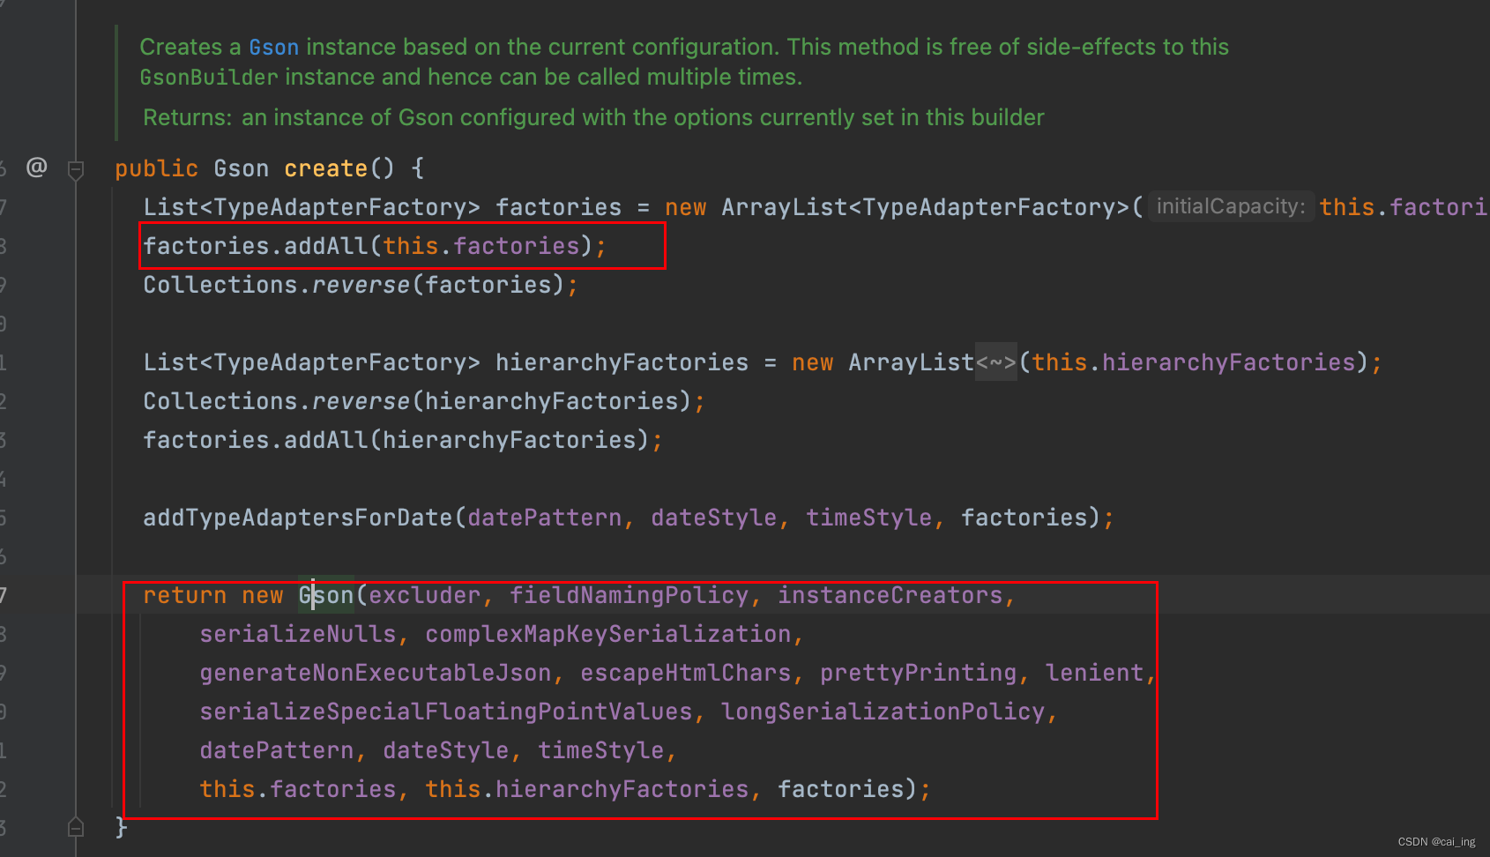This screenshot has width=1490, height=857.
Task: Click the excluder argument
Action: (425, 595)
